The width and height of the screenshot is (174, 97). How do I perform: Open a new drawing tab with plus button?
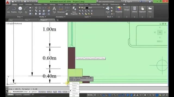click(57, 20)
